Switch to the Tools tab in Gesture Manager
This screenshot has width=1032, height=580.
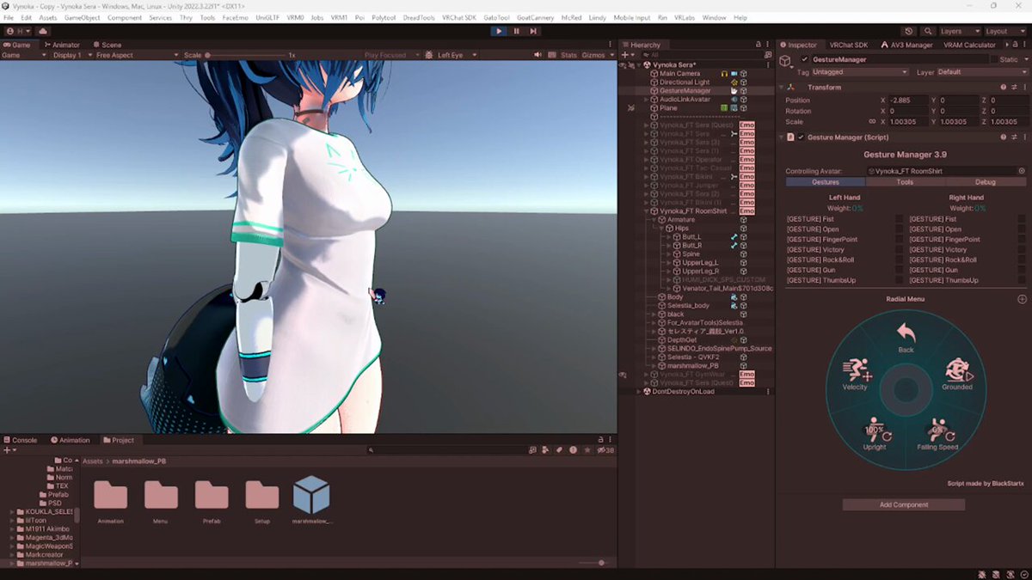[905, 182]
